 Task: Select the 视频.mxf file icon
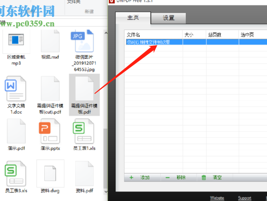pyautogui.click(x=50, y=41)
